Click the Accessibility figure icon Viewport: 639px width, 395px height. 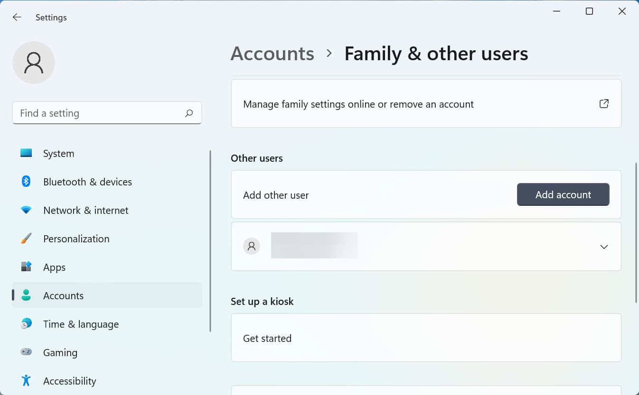tap(26, 381)
